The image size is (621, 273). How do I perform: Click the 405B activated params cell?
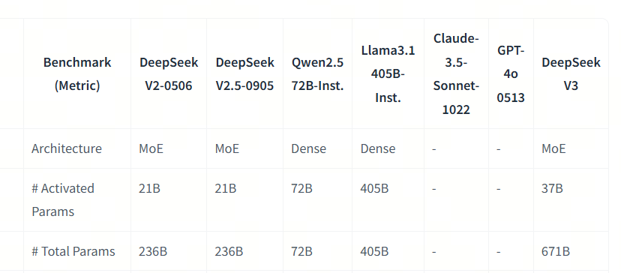pos(374,188)
